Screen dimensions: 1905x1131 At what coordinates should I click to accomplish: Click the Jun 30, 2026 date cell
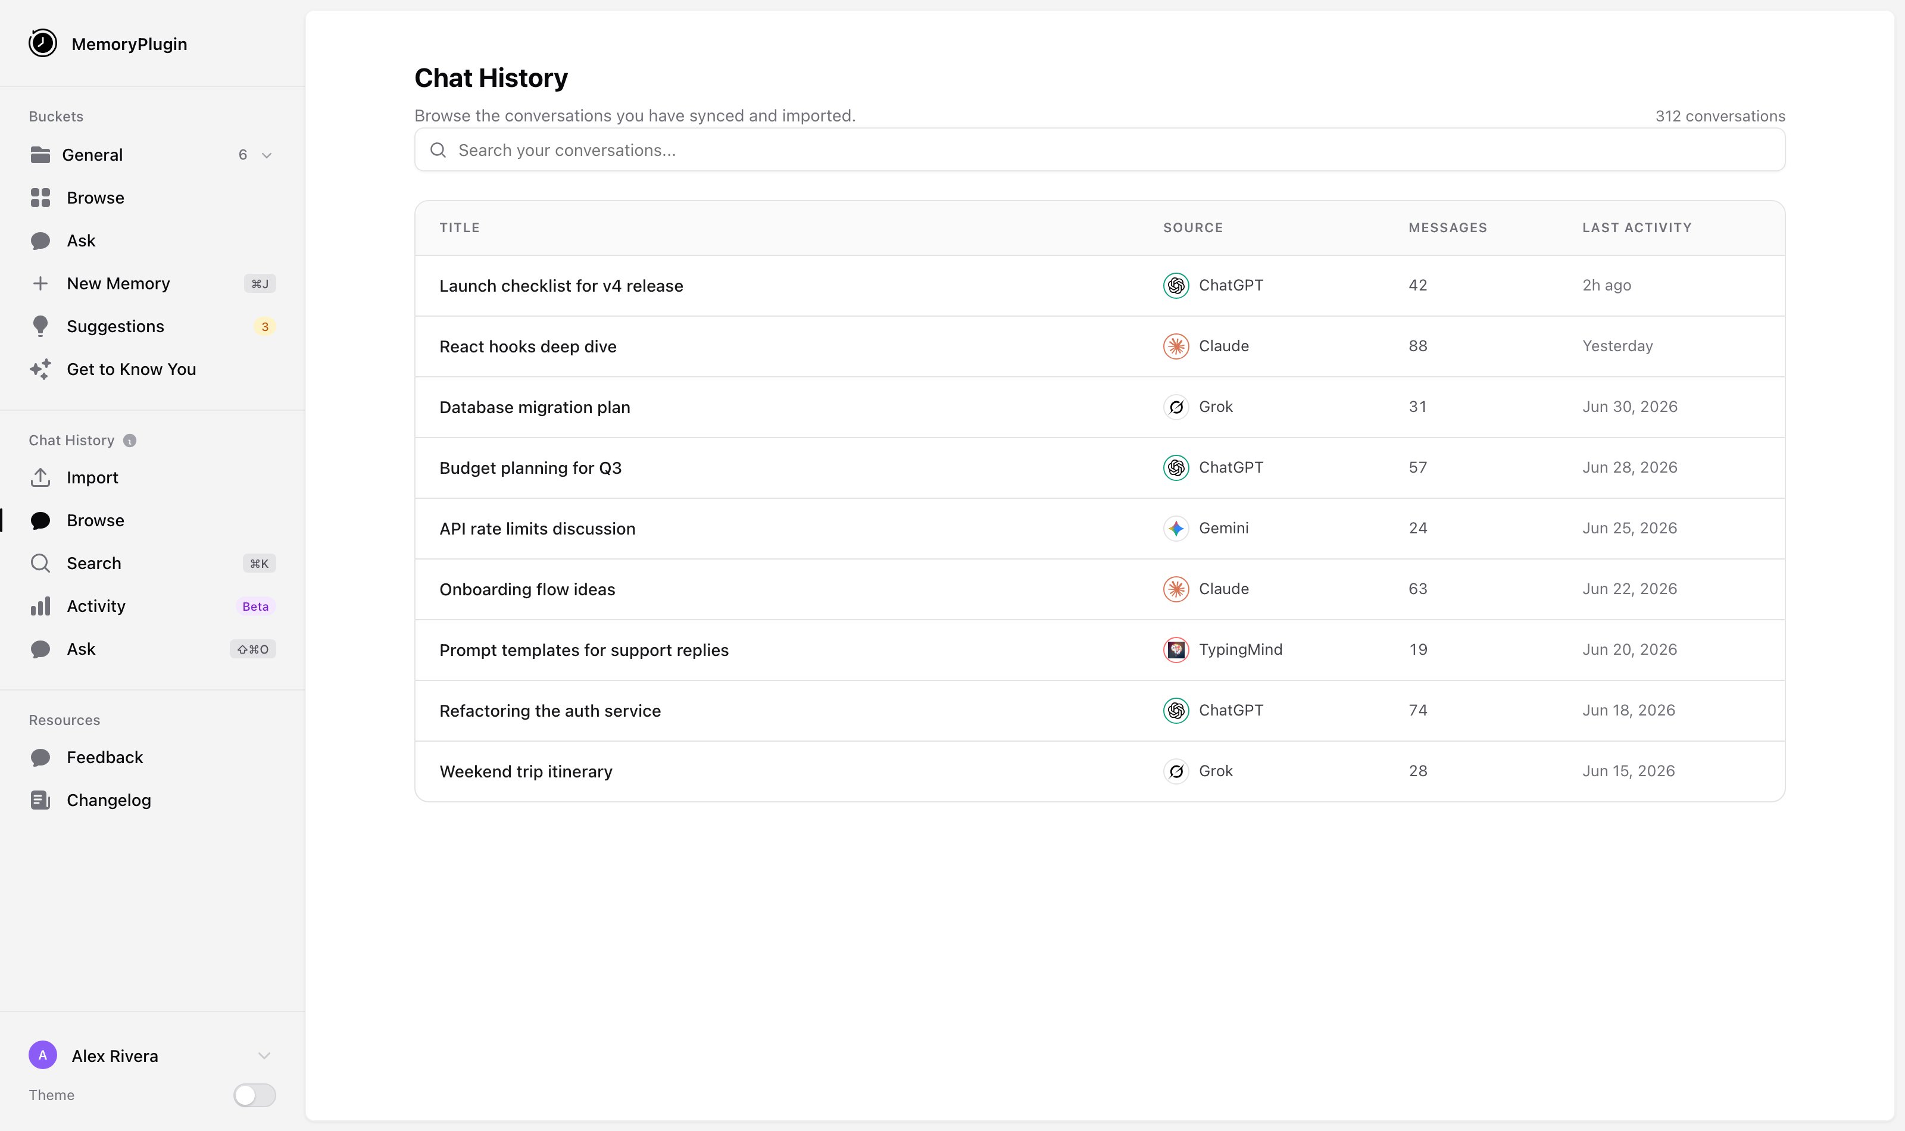[1629, 407]
